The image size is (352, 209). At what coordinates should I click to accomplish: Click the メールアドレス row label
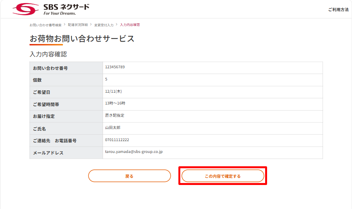tap(48, 153)
